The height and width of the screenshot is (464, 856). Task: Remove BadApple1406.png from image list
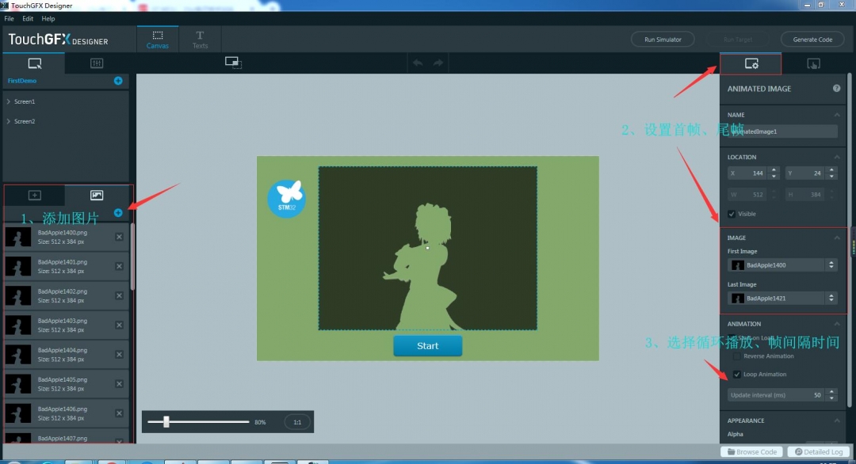pyautogui.click(x=119, y=413)
